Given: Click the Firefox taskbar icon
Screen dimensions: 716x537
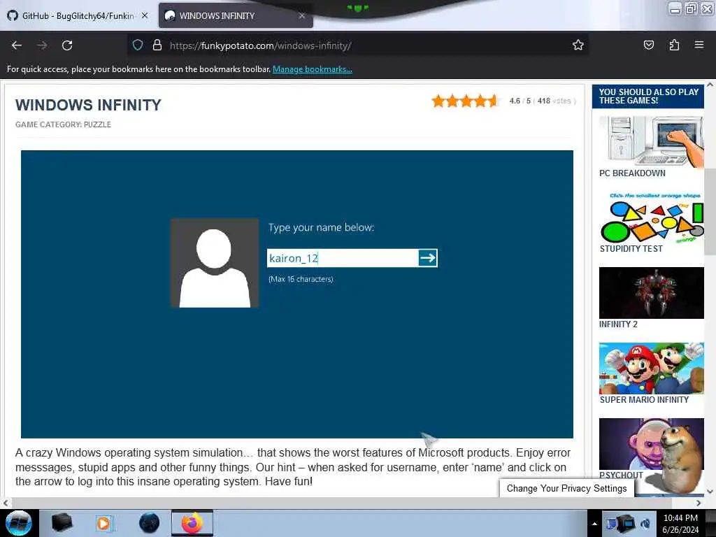Looking at the screenshot, I should pos(192,523).
